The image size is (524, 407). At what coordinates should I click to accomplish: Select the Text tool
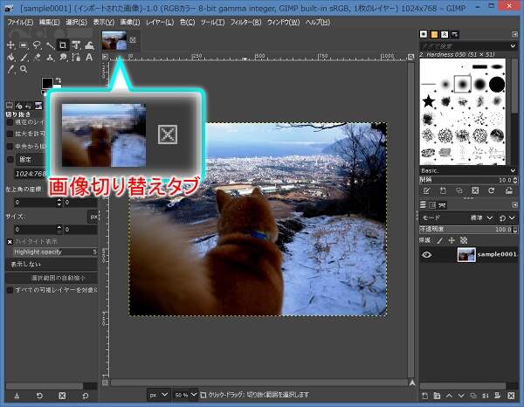89,57
